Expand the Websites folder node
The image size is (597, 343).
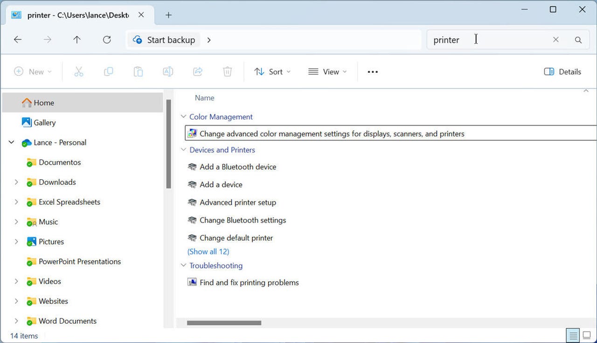[16, 301]
